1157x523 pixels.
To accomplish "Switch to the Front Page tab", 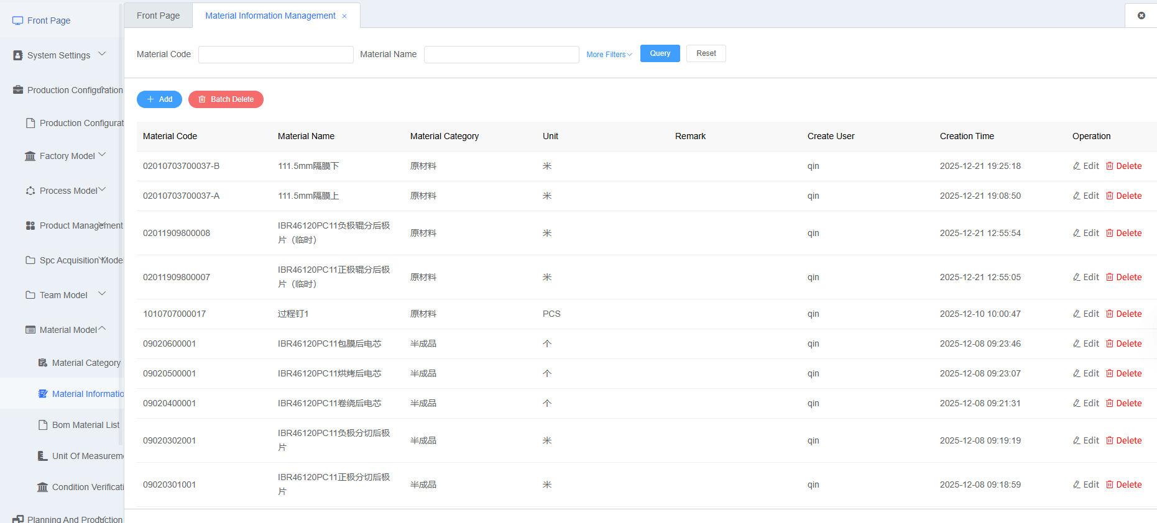I will 158,16.
